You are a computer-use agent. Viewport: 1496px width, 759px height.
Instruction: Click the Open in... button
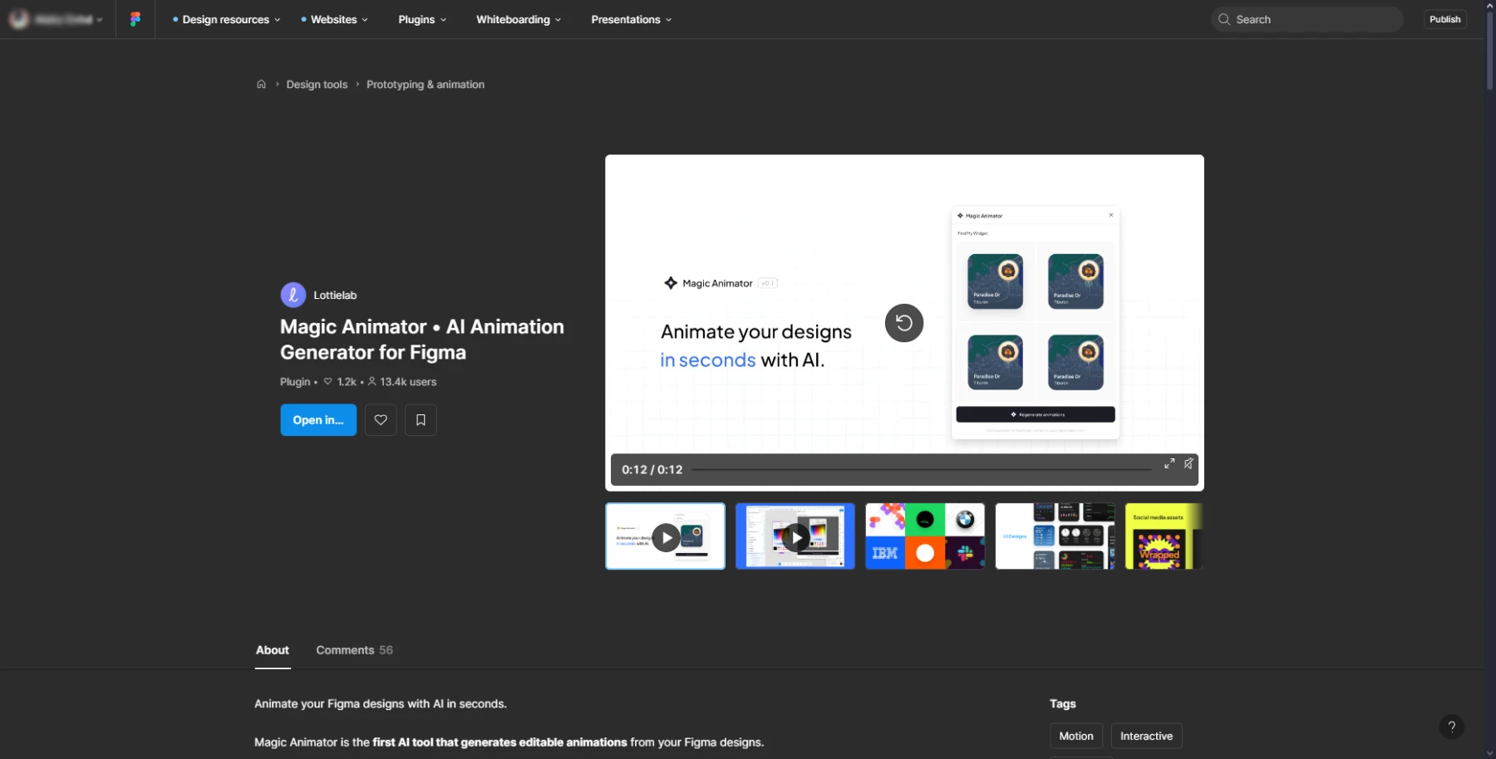coord(318,420)
